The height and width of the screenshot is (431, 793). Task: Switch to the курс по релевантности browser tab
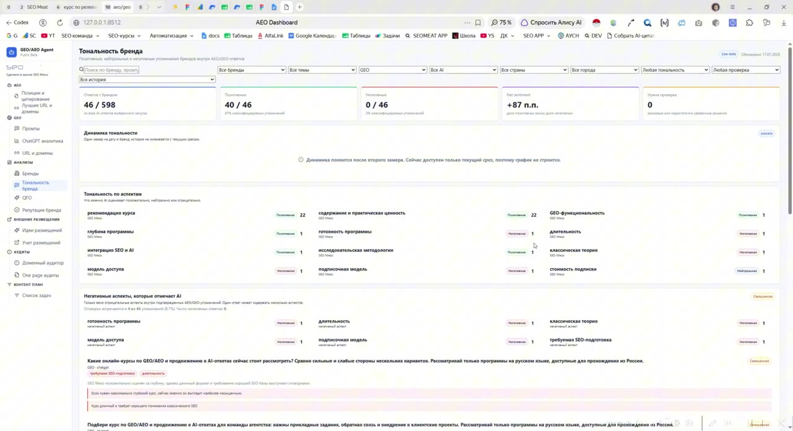tap(76, 7)
